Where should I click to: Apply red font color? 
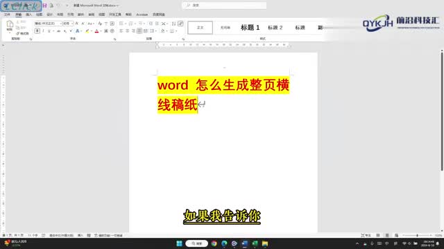point(96,30)
